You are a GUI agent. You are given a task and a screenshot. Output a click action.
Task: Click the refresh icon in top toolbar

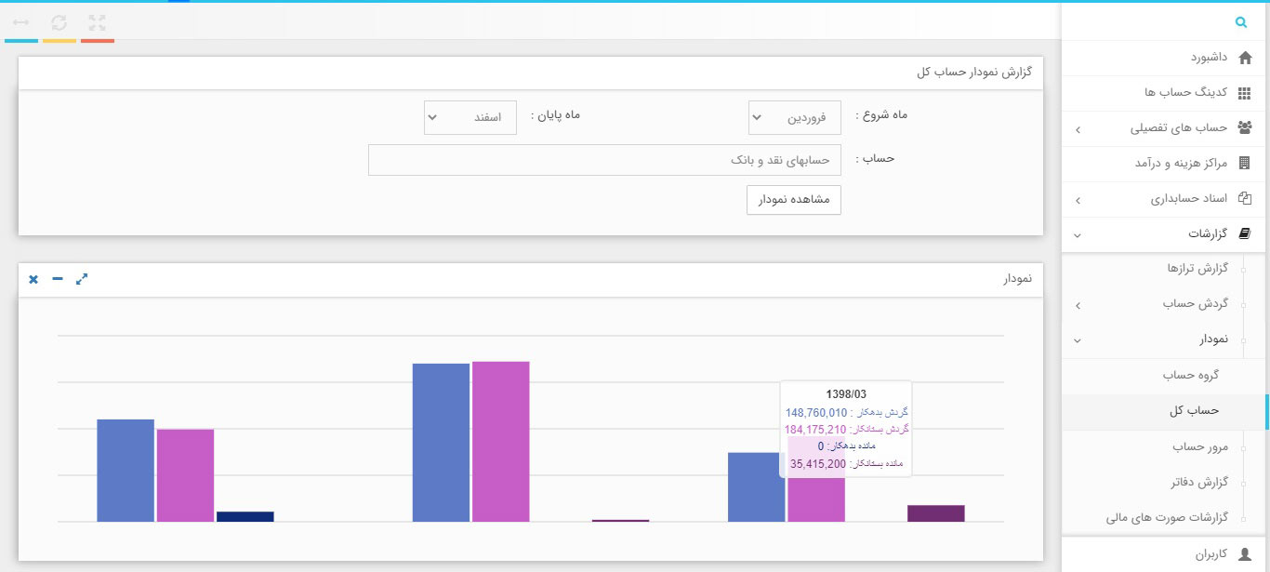coord(60,23)
